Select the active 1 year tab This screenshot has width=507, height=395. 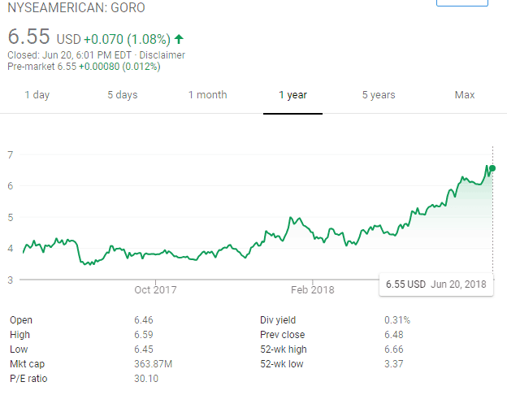pos(292,95)
